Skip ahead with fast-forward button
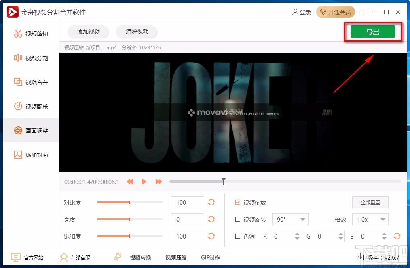This screenshot has height=268, width=410. pos(159,182)
